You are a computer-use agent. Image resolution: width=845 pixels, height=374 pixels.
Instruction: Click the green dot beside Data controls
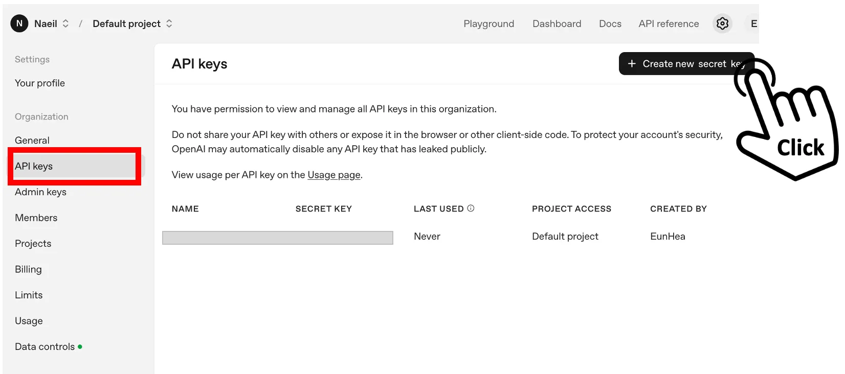coord(80,347)
